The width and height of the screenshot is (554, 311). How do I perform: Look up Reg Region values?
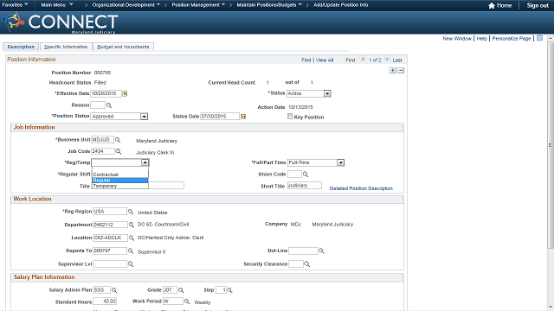click(x=131, y=212)
